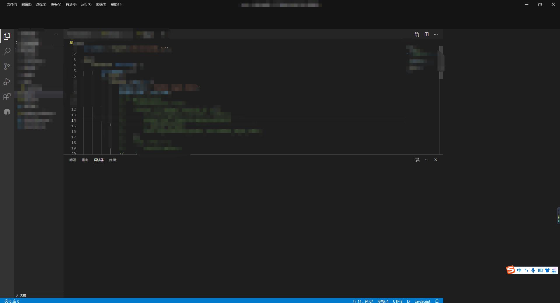560x303 pixels.
Task: Click the editor vertical scrollbar
Action: point(441,63)
